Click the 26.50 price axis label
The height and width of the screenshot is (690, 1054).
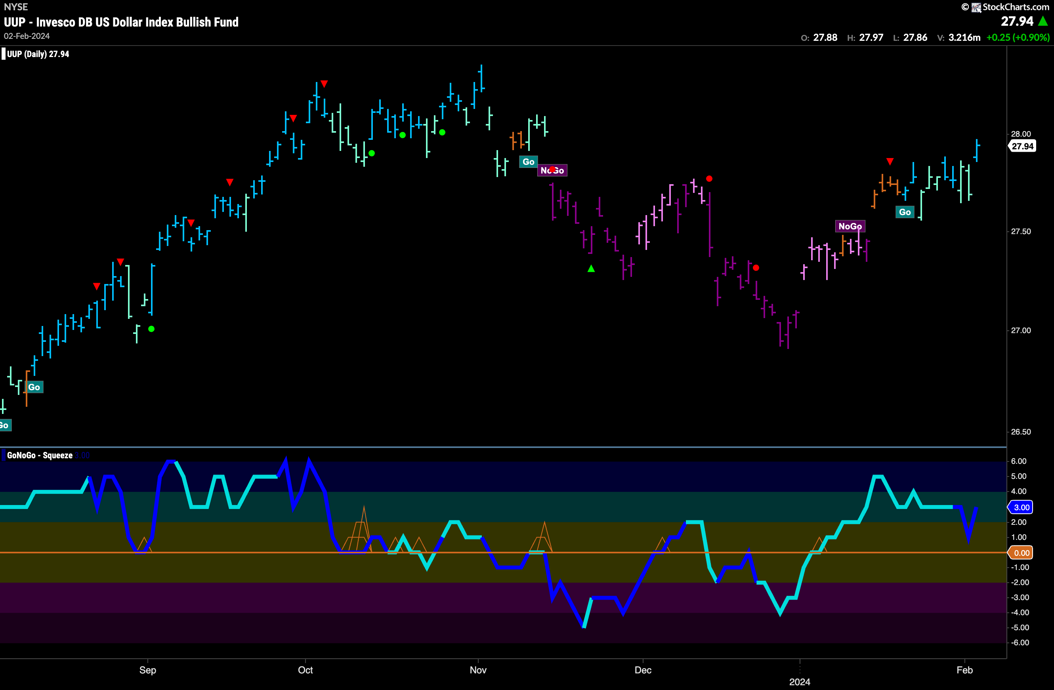coord(1021,432)
